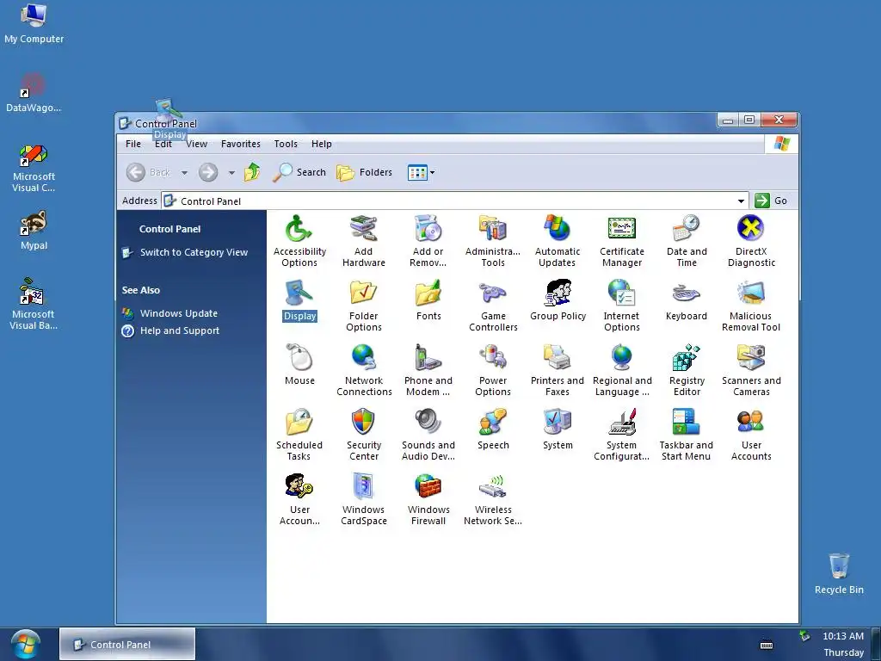Open the Help menu
The width and height of the screenshot is (881, 661).
(322, 144)
